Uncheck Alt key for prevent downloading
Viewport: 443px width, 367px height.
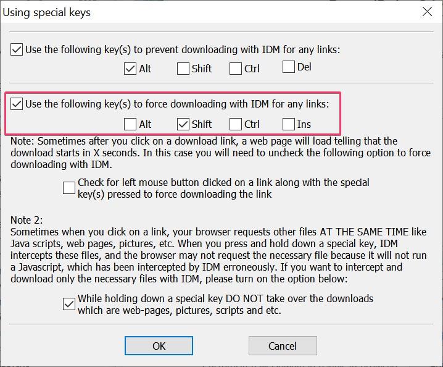coord(130,69)
